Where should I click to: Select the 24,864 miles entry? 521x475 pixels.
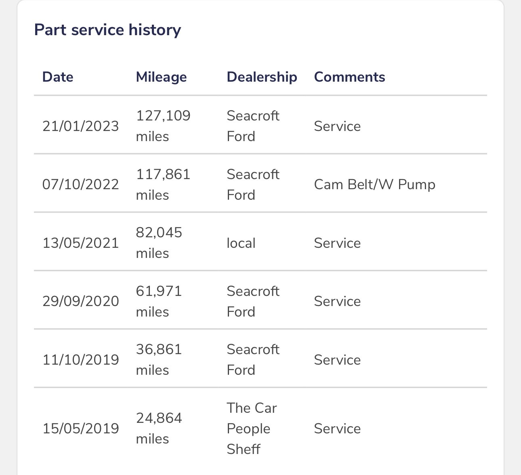pyautogui.click(x=159, y=428)
